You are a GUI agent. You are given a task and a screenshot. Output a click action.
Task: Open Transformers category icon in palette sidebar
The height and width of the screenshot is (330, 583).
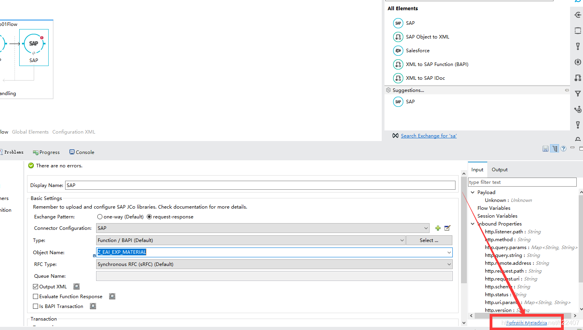point(578,78)
